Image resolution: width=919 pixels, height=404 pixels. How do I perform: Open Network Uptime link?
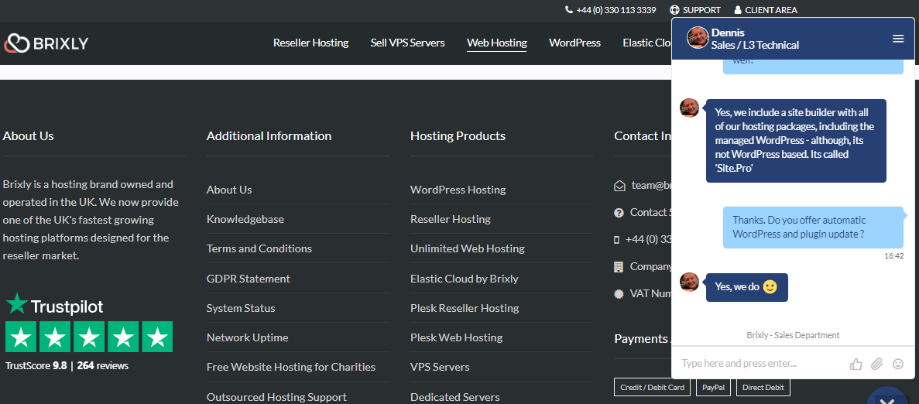pos(247,338)
